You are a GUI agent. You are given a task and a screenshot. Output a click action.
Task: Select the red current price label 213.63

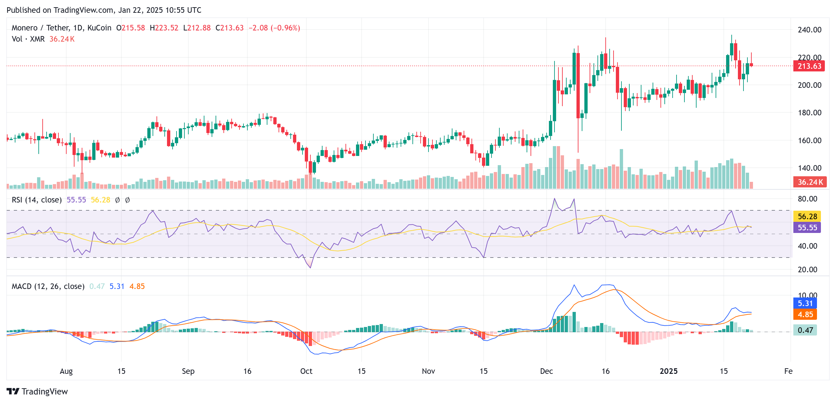[x=808, y=66]
